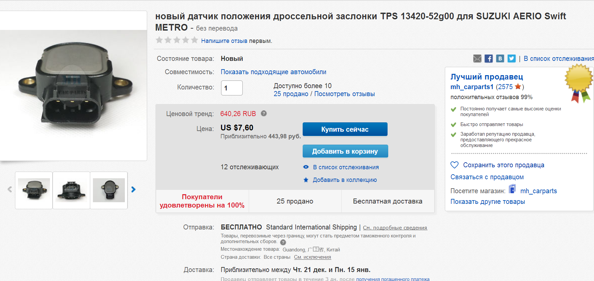Image resolution: width=594 pixels, height=281 pixels.
Task: Click the customs fees help icon
Action: click(283, 242)
